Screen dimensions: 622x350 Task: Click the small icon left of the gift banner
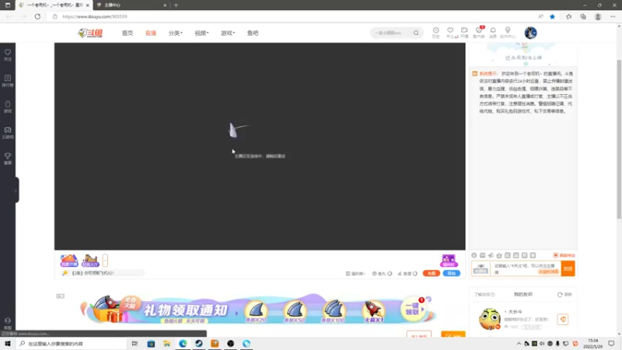tap(61, 296)
